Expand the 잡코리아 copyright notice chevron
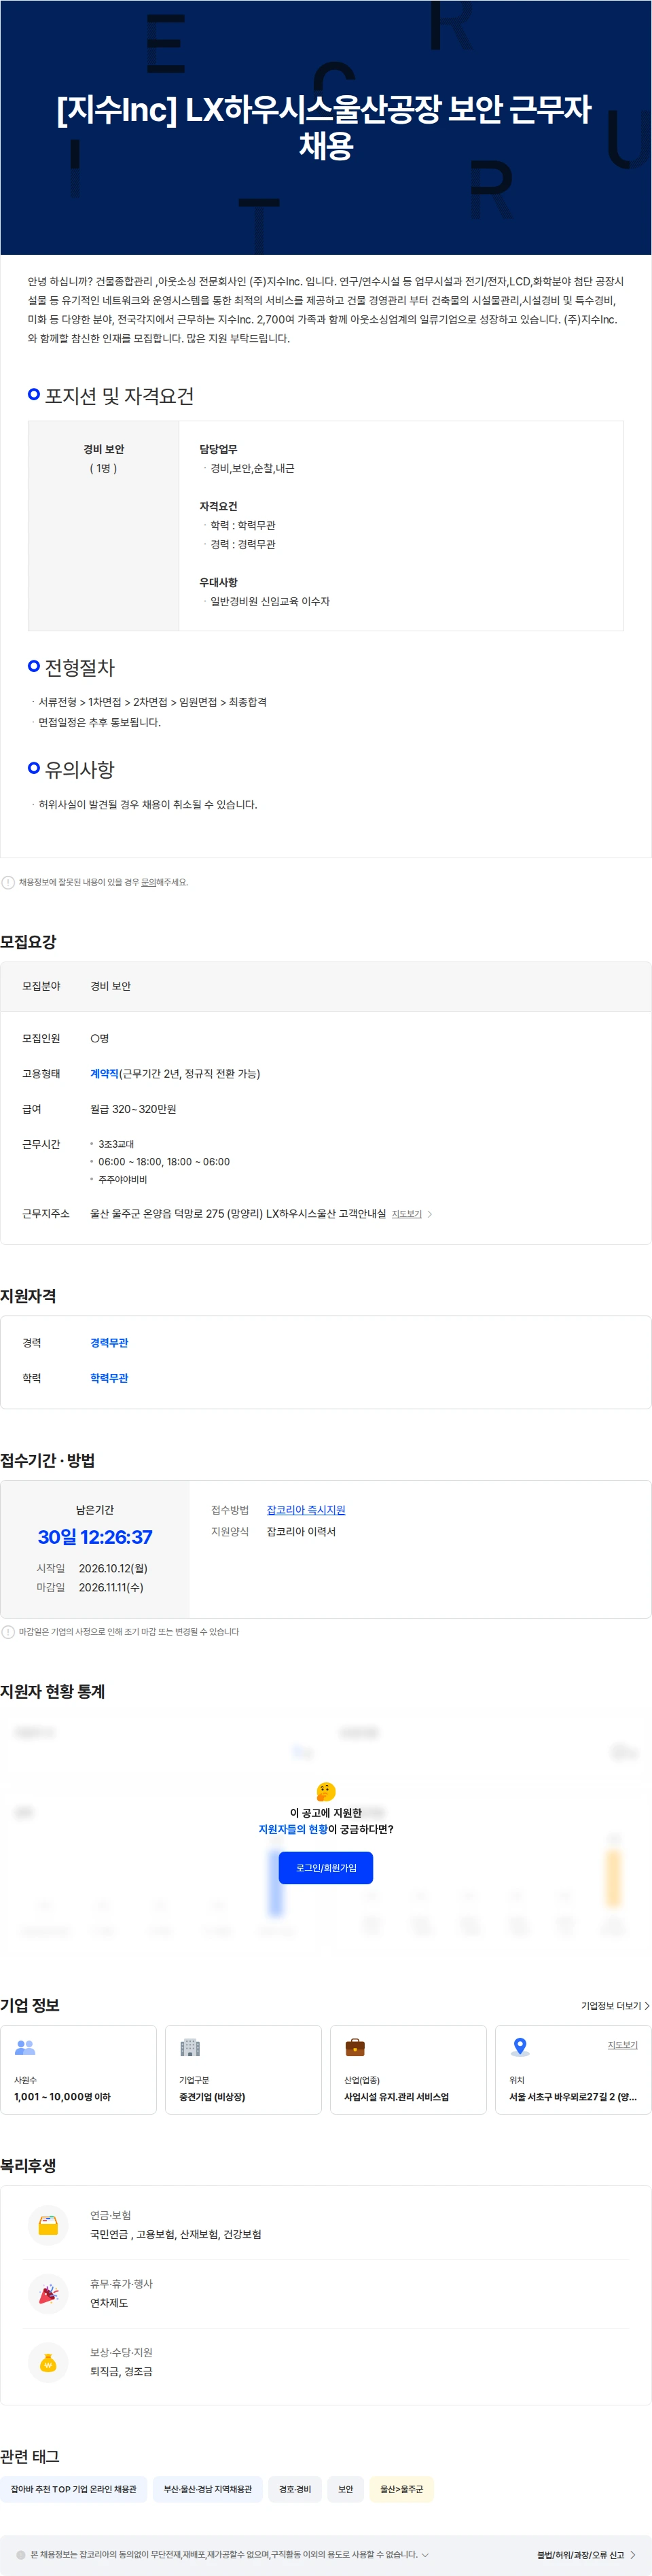Screen dimensions: 652x2576 pos(425,2554)
